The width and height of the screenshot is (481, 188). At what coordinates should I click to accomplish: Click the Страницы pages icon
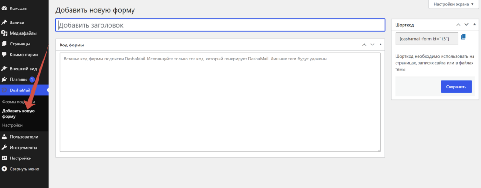(x=4, y=44)
